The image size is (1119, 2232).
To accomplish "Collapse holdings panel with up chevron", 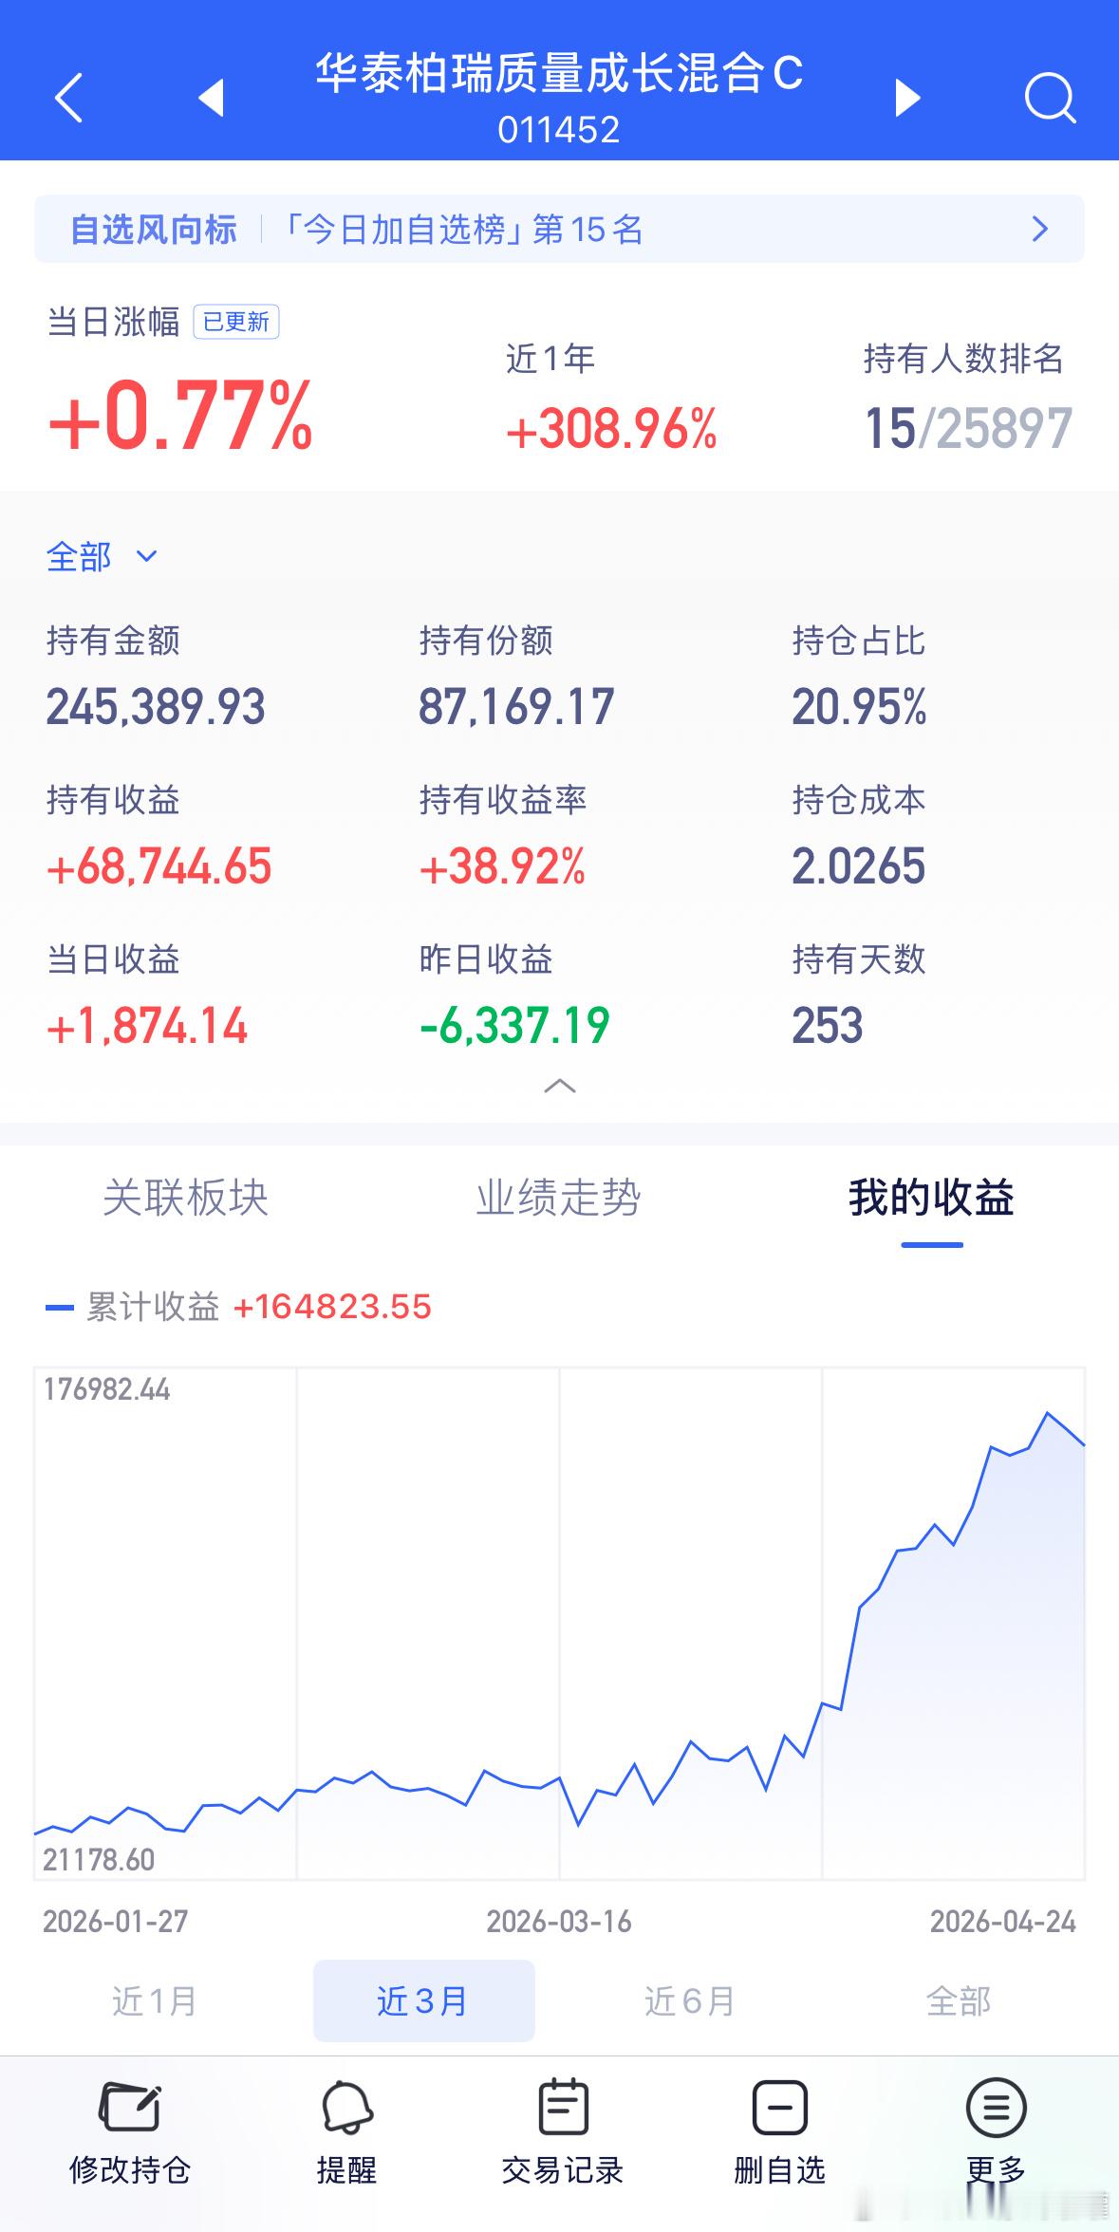I will tap(559, 1086).
